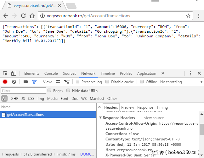Open the Response tab of the request

145,107
